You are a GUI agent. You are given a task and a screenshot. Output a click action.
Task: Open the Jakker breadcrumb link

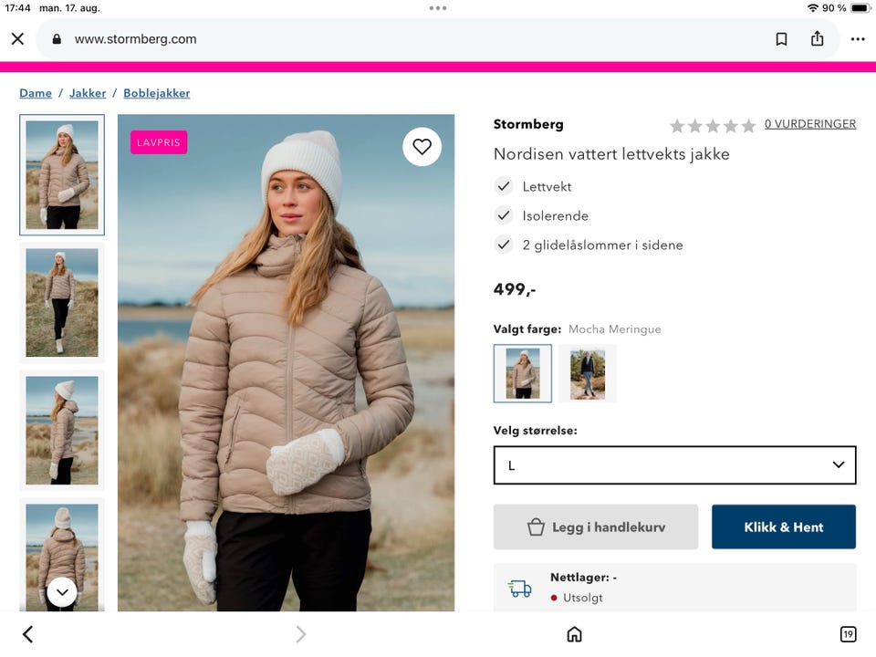[88, 93]
